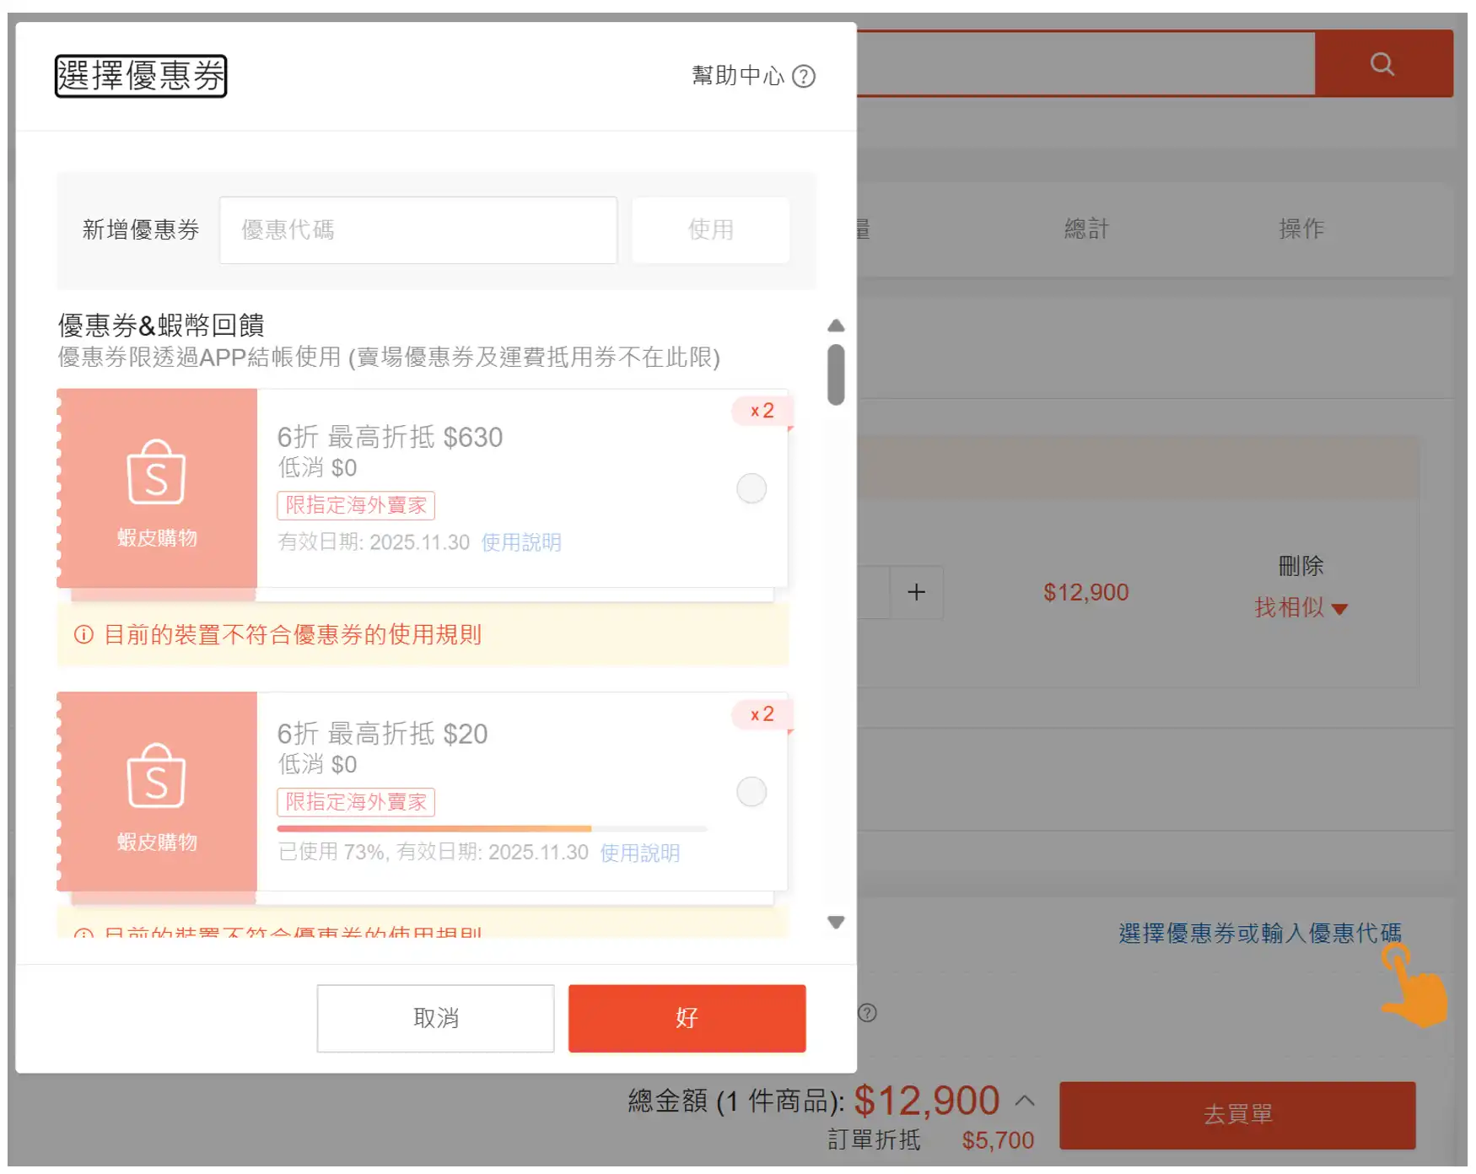The height and width of the screenshot is (1174, 1476).
Task: Click the 限指定海外賣家 tag on $630 coupon
Action: [x=356, y=505]
